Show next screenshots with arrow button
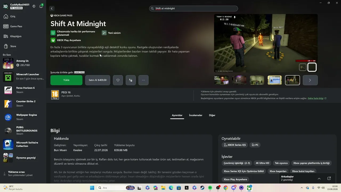 click(310, 80)
